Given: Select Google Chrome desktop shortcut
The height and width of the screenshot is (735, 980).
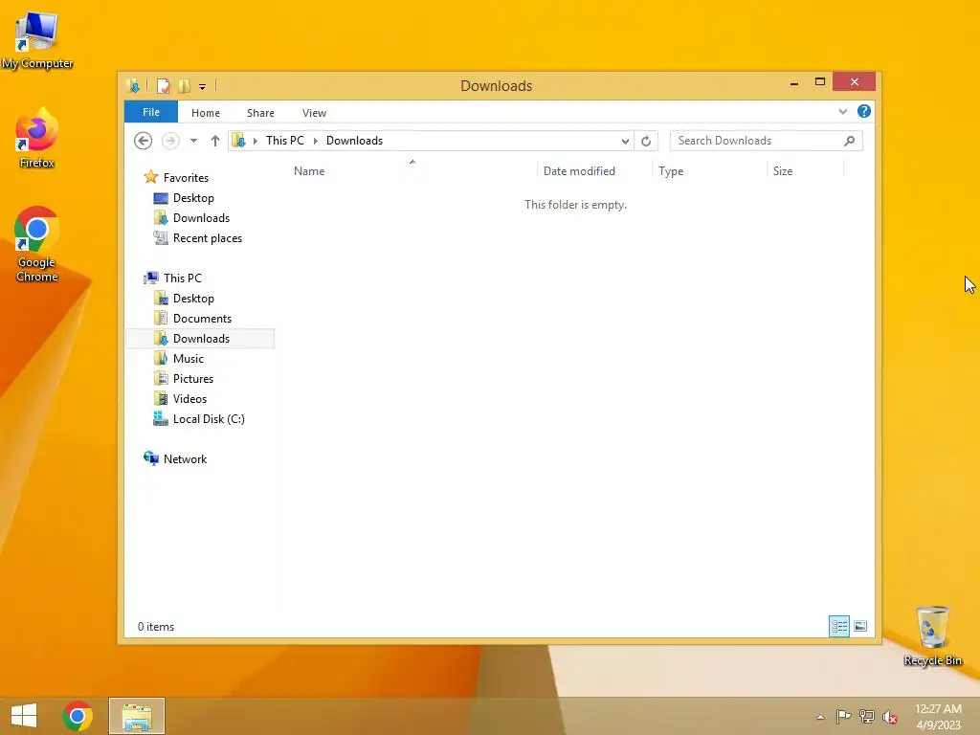Looking at the screenshot, I should point(37,245).
